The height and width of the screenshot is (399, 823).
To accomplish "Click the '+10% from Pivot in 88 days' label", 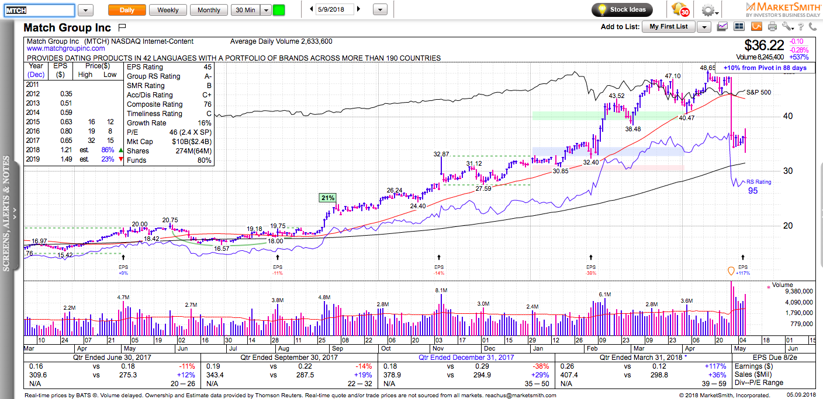I will [765, 68].
